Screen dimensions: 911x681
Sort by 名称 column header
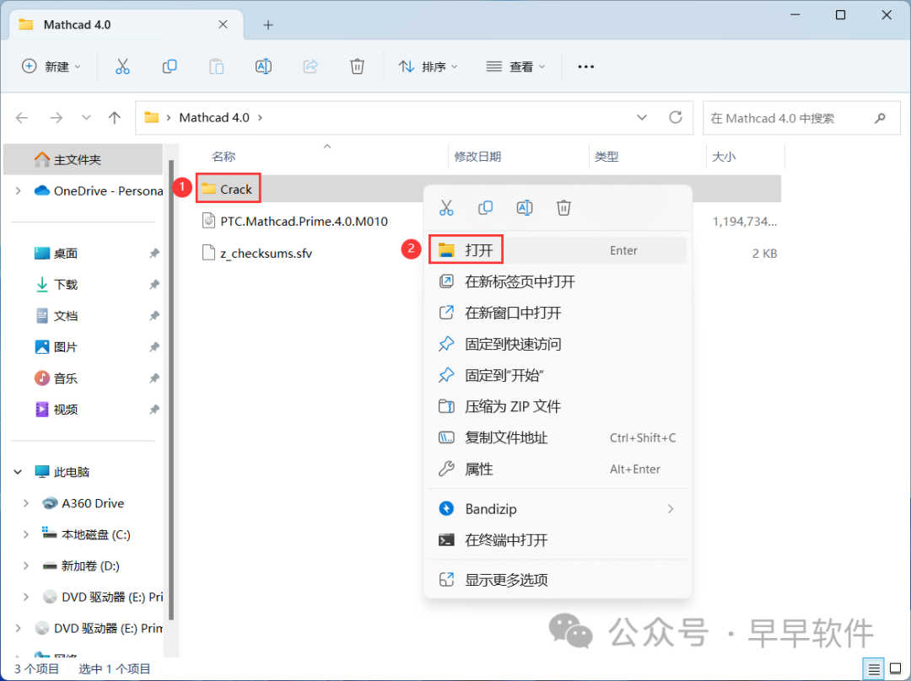tap(224, 157)
